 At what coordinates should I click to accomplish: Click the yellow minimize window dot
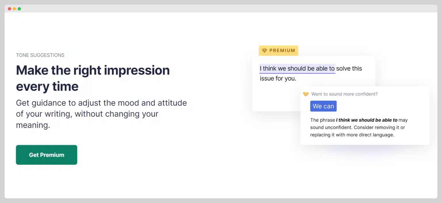tap(14, 9)
